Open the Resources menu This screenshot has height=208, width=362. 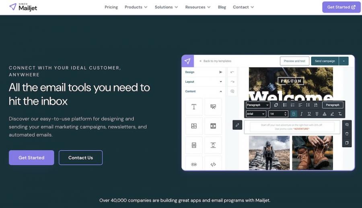coord(198,7)
